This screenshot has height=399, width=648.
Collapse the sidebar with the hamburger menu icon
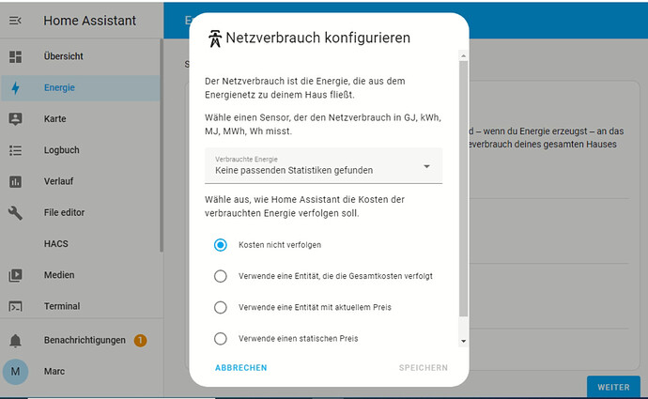(15, 21)
